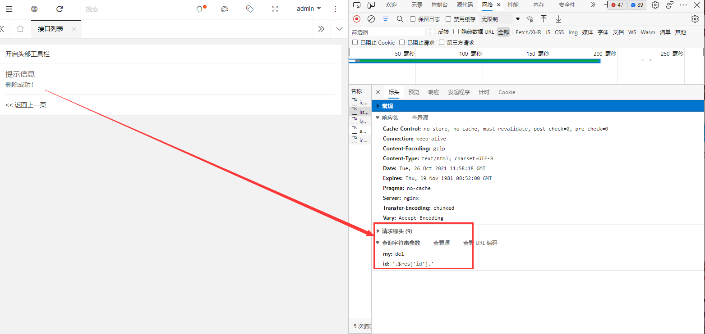Switch to the 响应 tab
Viewport: 705px width, 334px height.
433,92
